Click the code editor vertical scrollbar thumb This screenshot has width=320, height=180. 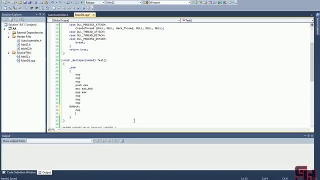coord(312,62)
